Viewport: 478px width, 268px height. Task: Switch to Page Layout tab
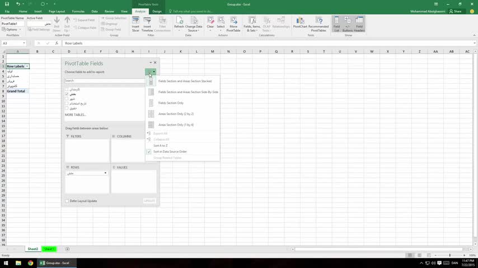click(x=57, y=11)
